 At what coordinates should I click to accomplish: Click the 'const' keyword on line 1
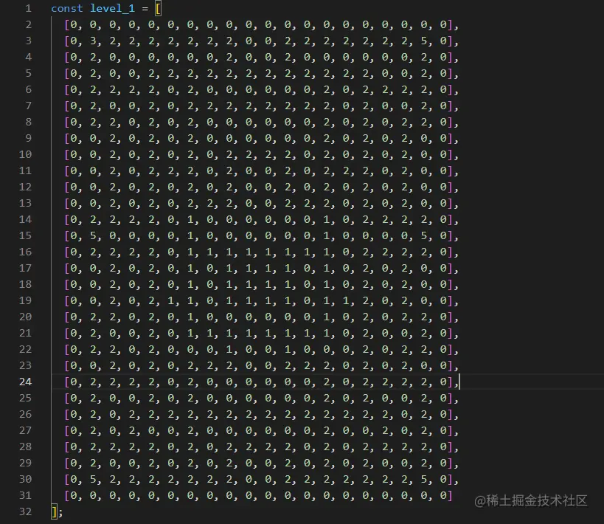click(66, 8)
